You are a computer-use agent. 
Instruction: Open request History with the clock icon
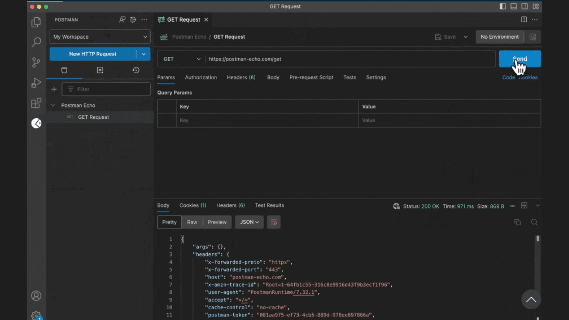[x=136, y=70]
